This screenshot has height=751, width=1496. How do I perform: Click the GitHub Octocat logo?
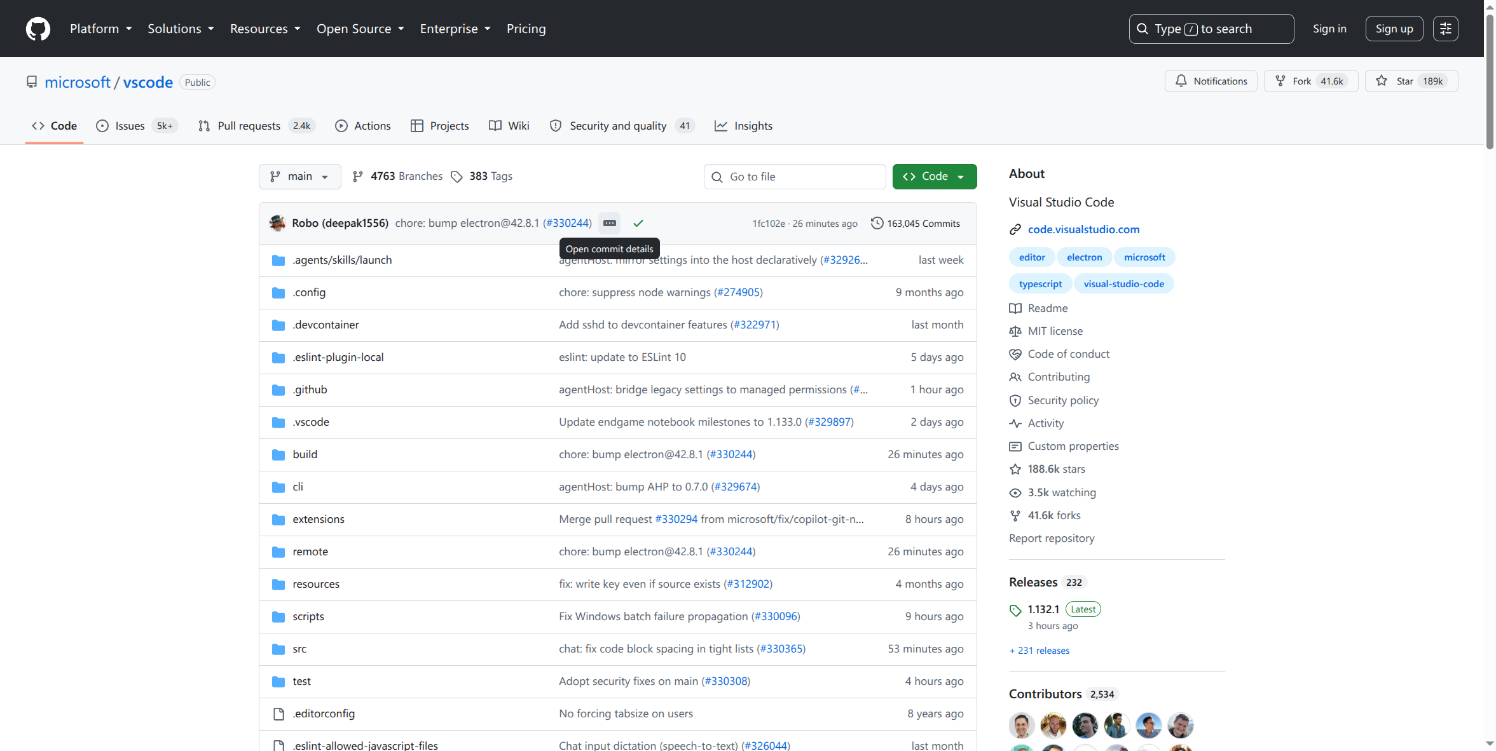click(38, 29)
